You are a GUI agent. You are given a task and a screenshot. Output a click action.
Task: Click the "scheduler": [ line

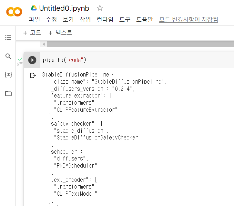pos(68,152)
